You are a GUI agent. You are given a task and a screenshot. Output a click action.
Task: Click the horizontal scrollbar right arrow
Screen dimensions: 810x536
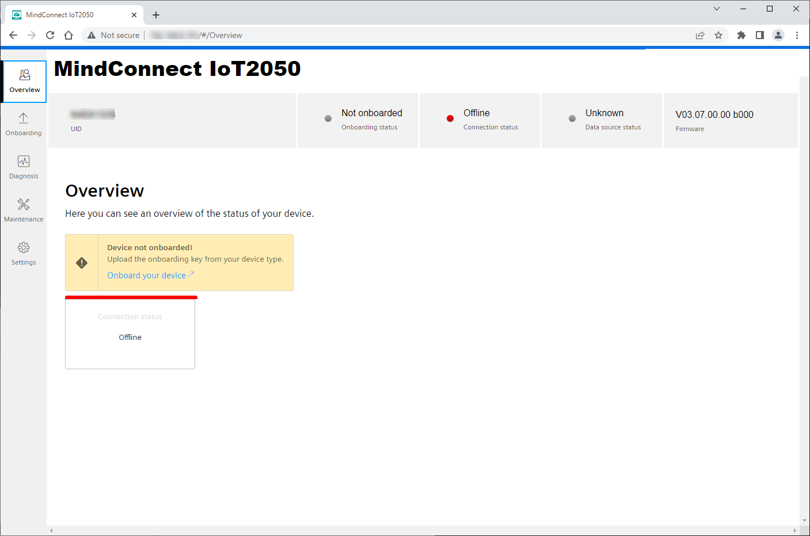794,530
